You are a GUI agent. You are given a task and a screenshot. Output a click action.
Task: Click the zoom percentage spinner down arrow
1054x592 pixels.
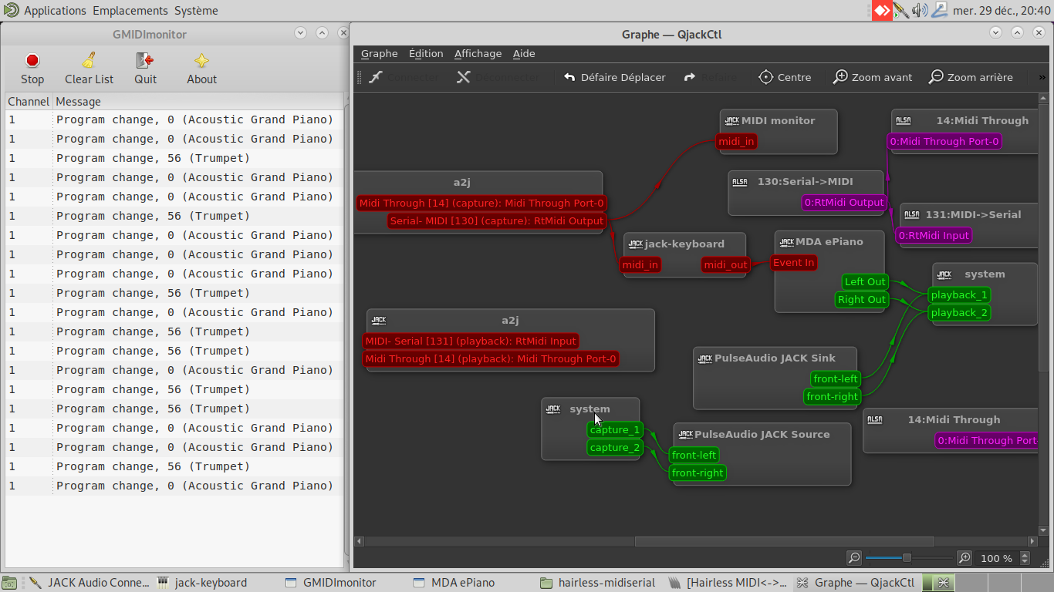pos(1025,562)
